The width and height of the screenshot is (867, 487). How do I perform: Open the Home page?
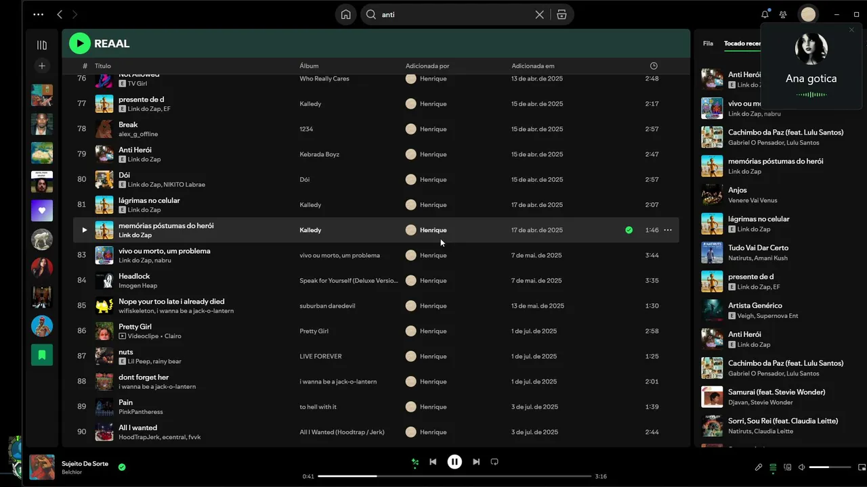[345, 14]
